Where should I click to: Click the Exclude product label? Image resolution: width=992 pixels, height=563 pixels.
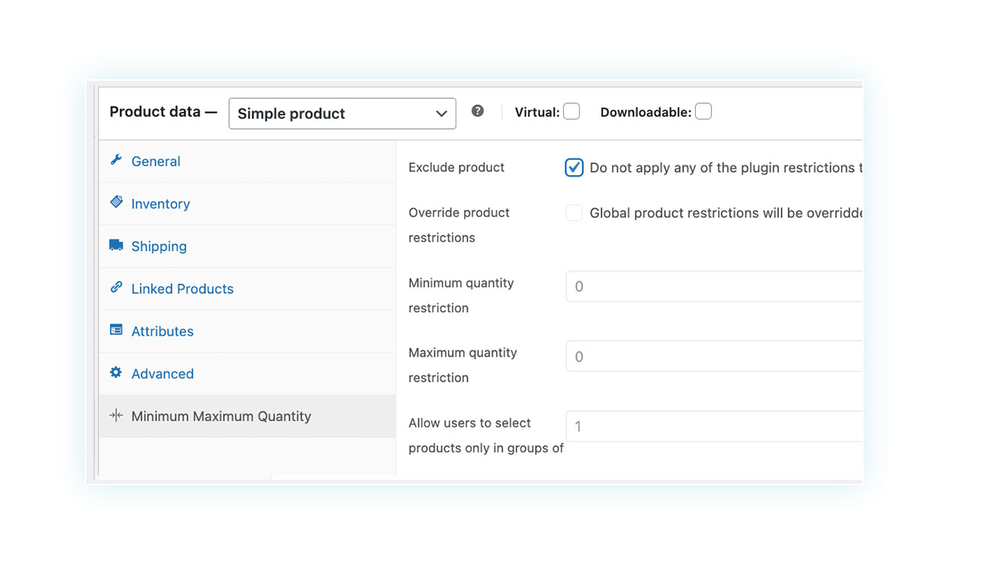coord(456,168)
